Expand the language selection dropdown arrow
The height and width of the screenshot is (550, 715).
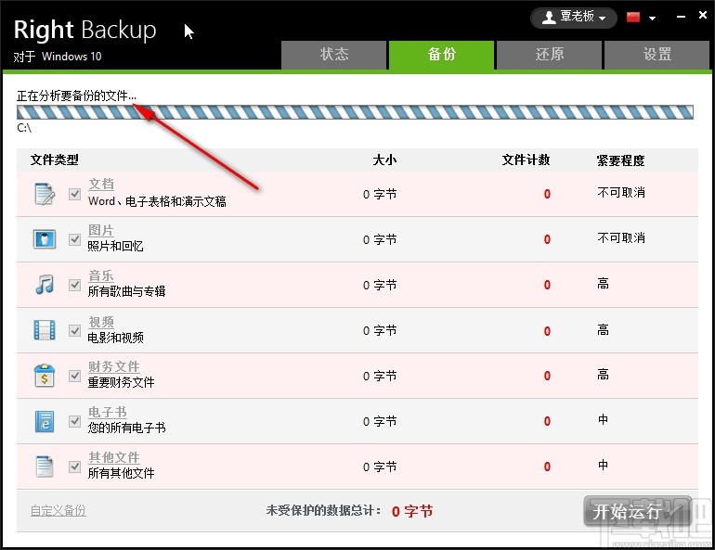(652, 19)
